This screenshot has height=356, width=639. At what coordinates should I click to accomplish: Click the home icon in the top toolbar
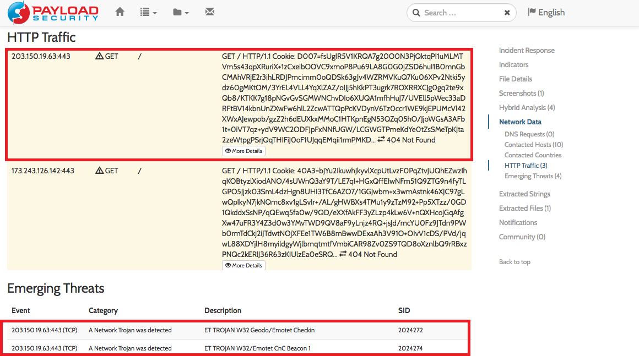[120, 11]
